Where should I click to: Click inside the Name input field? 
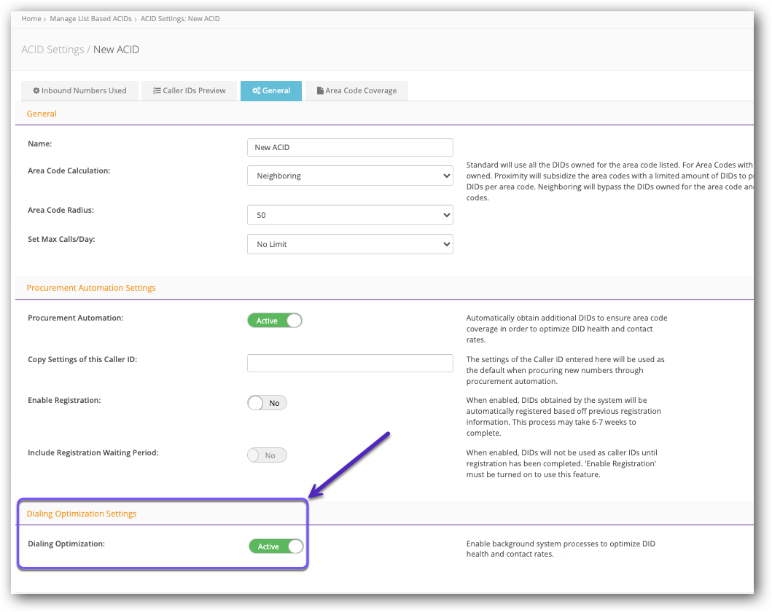tap(350, 147)
